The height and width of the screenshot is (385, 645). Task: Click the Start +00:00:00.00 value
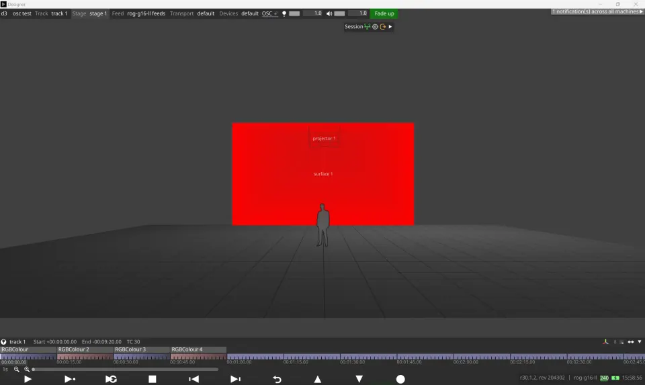click(x=54, y=342)
